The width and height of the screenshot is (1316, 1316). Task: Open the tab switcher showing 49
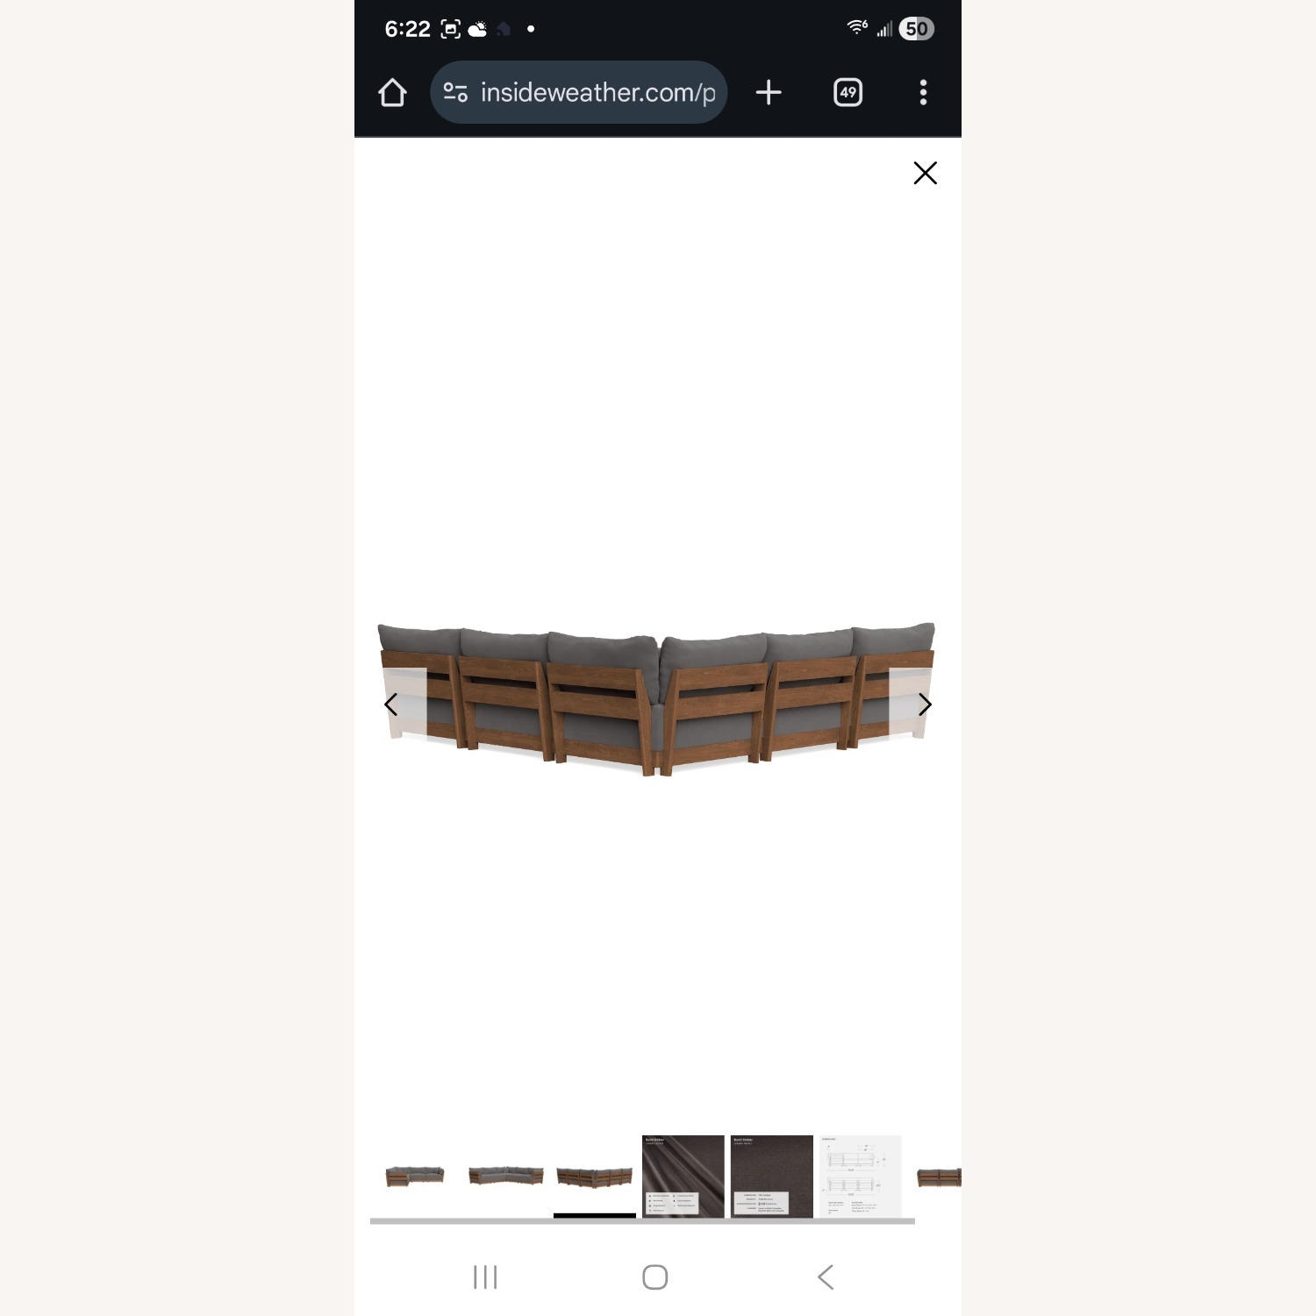[x=848, y=92]
